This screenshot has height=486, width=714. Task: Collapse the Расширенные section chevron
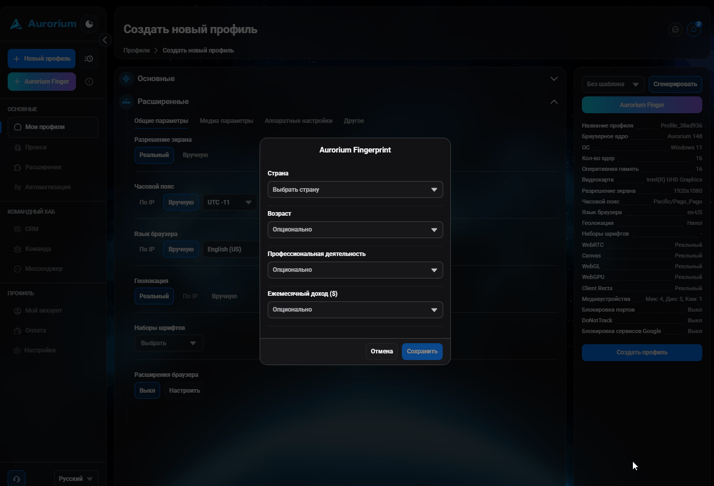tap(554, 101)
